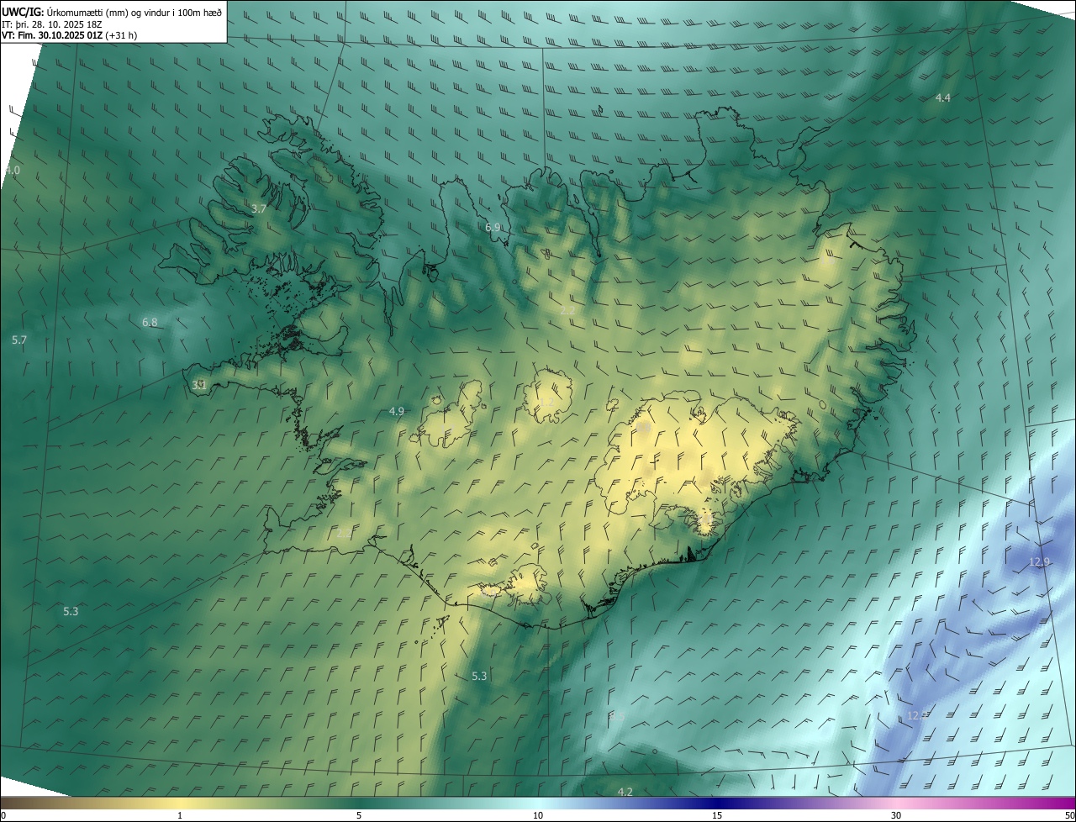Click the 4.2 value label above the colorbar
This screenshot has height=822, width=1076.
pos(625,792)
